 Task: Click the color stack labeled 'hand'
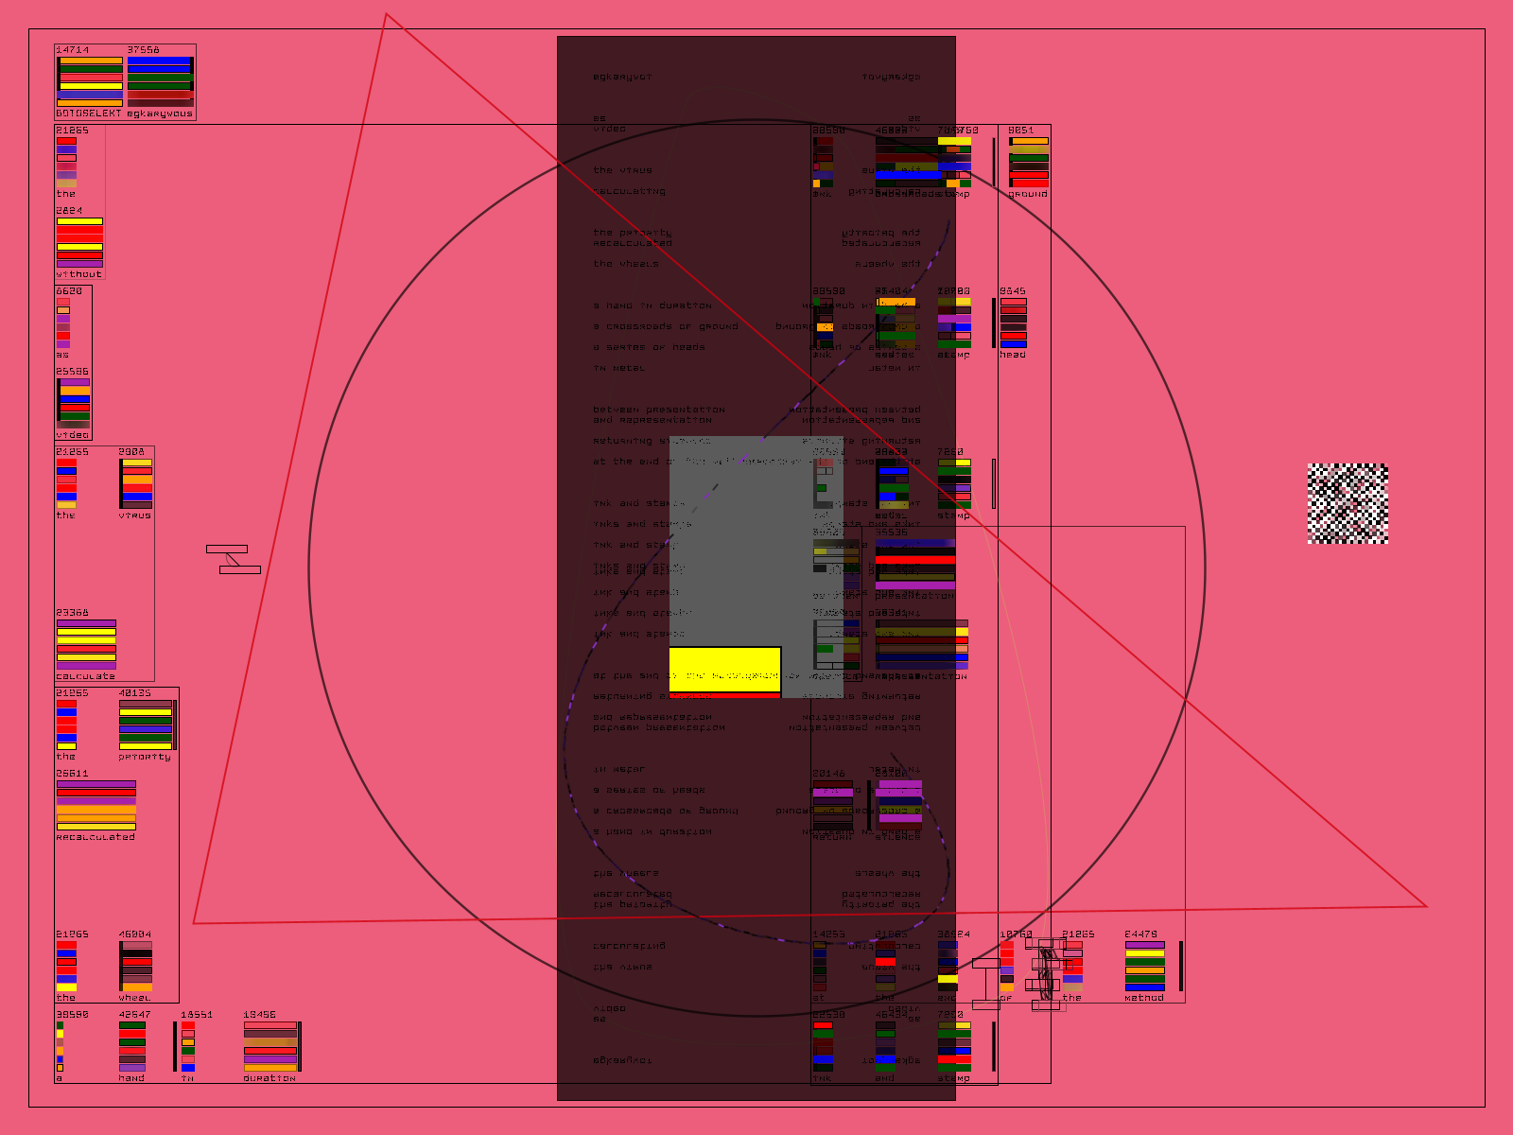(132, 1046)
